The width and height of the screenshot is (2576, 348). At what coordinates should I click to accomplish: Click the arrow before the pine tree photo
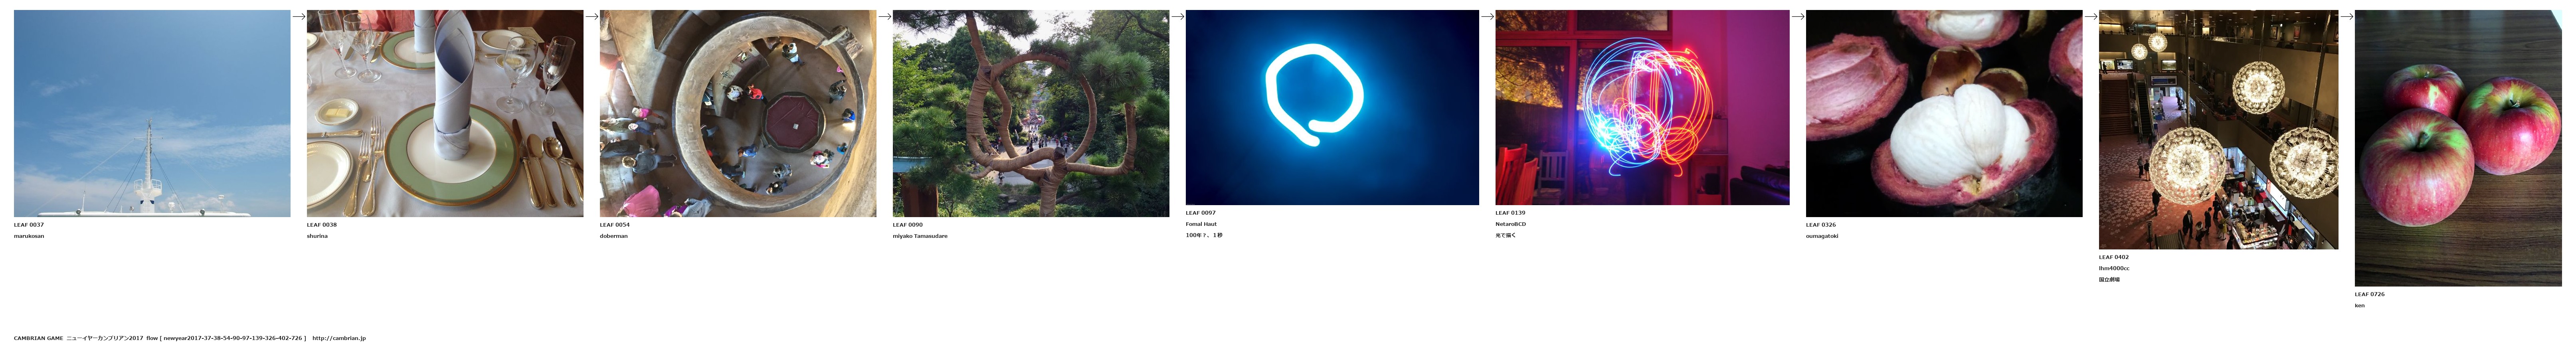tap(884, 16)
